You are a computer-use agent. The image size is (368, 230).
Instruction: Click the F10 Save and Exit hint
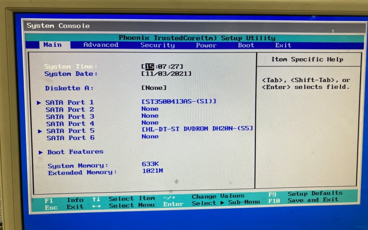click(x=303, y=200)
